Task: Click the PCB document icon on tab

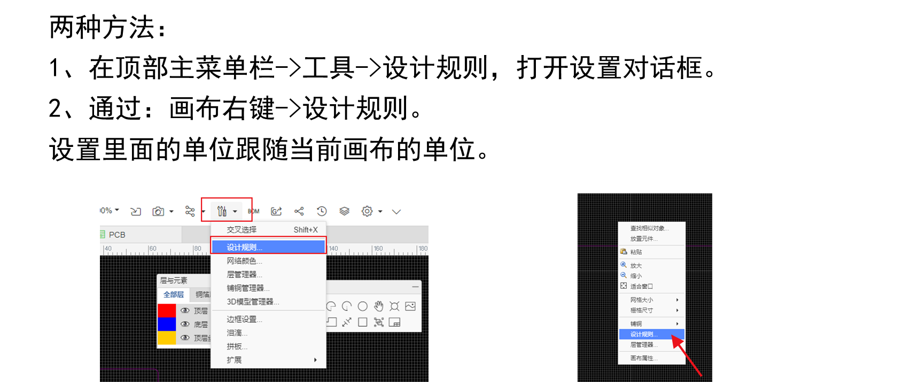Action: pos(102,234)
